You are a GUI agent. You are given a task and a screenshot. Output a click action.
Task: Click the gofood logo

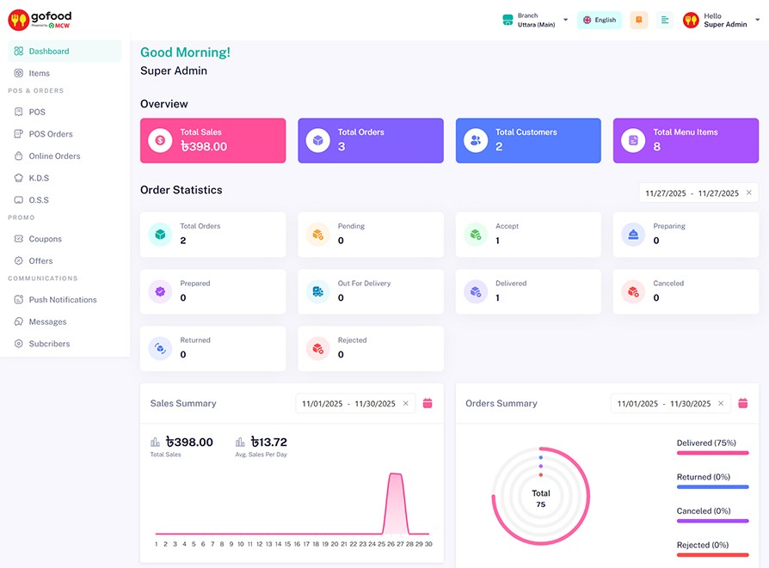pyautogui.click(x=40, y=20)
